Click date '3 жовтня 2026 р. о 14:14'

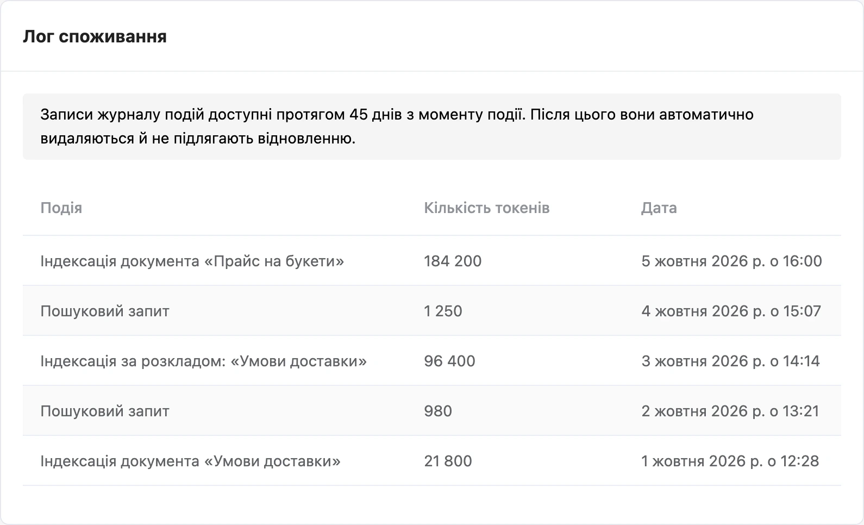(730, 361)
